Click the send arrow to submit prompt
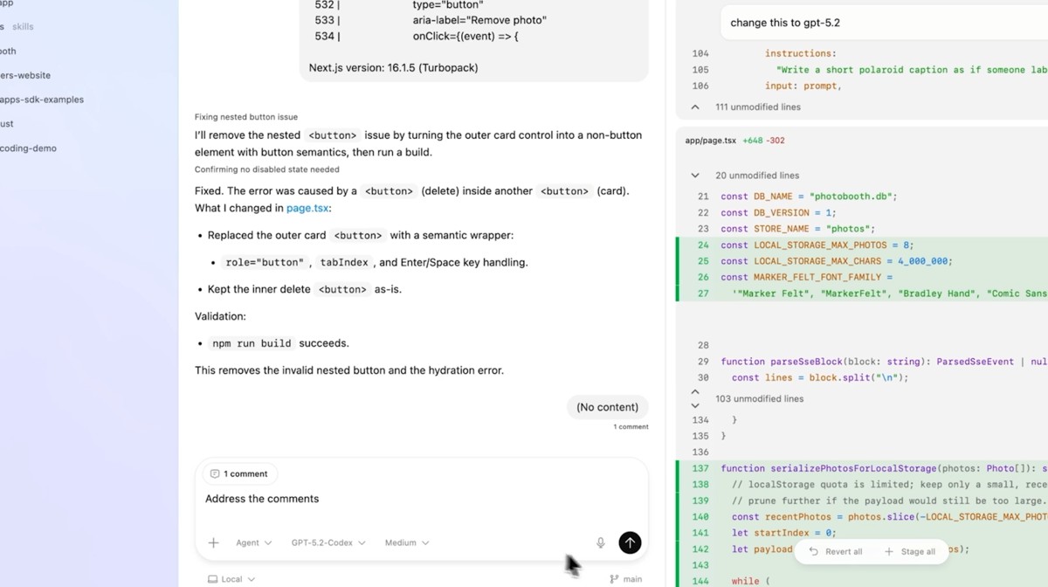 tap(630, 542)
